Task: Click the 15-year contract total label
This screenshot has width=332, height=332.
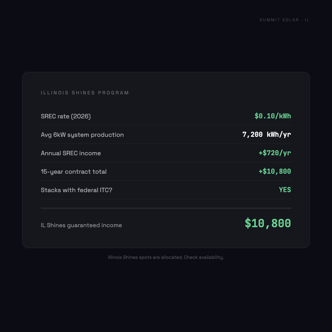Action: click(x=74, y=172)
